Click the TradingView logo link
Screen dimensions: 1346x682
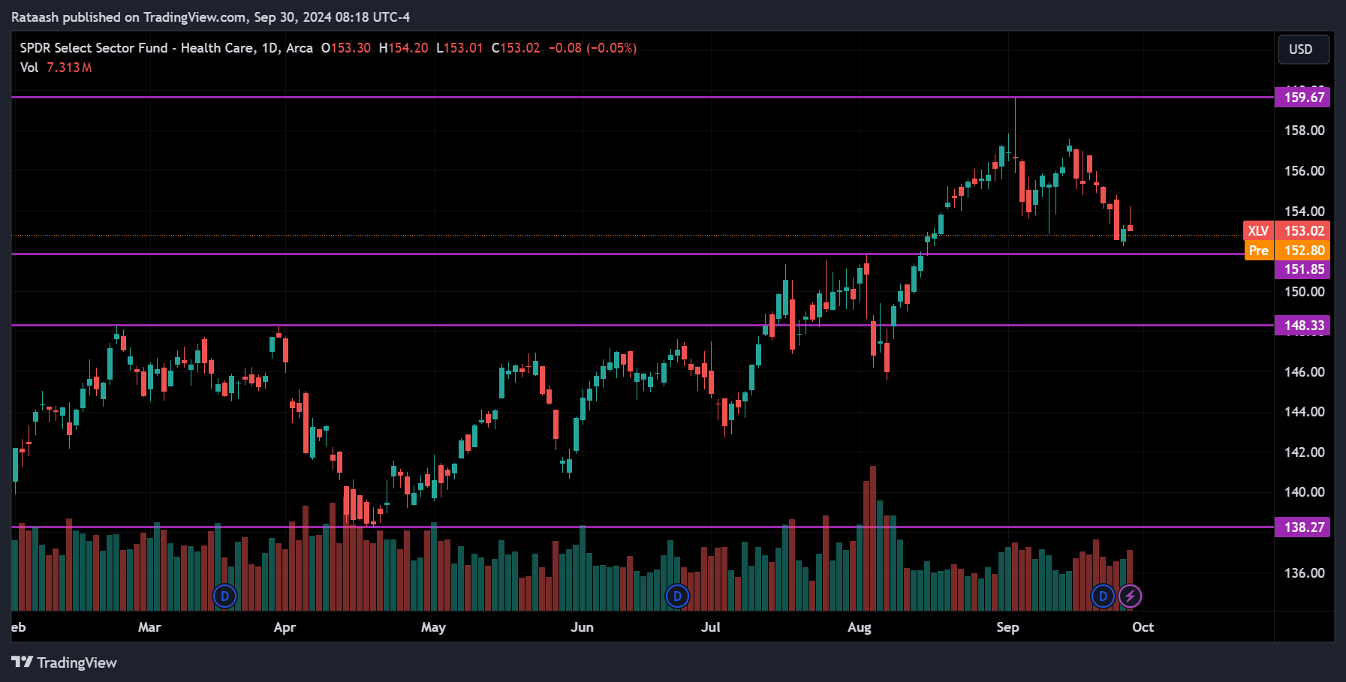[65, 662]
